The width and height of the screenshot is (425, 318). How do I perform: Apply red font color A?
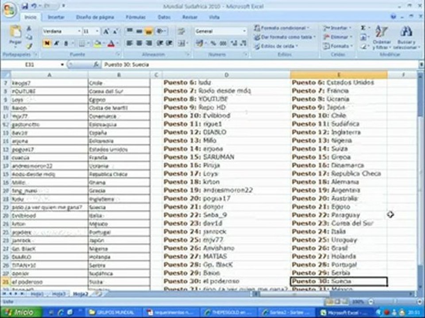[x=112, y=43]
